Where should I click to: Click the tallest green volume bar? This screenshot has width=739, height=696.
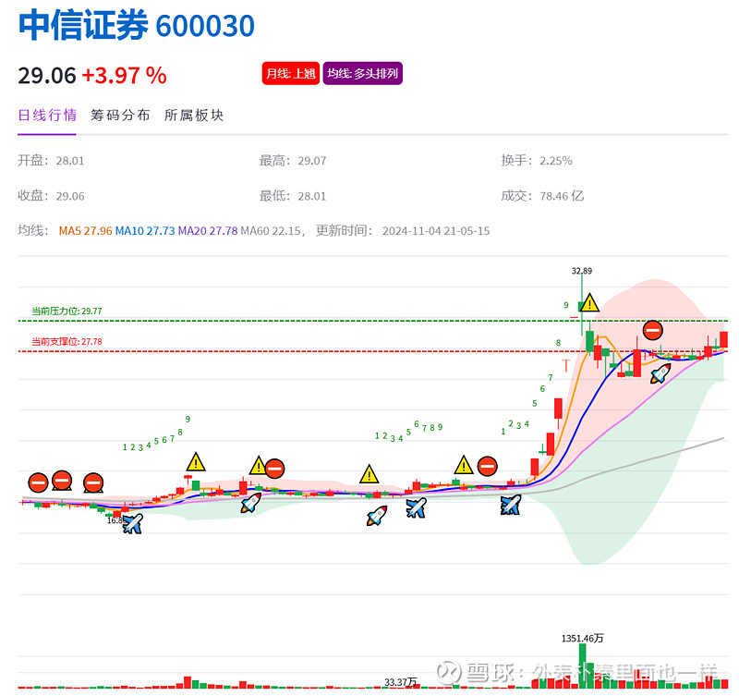583,665
